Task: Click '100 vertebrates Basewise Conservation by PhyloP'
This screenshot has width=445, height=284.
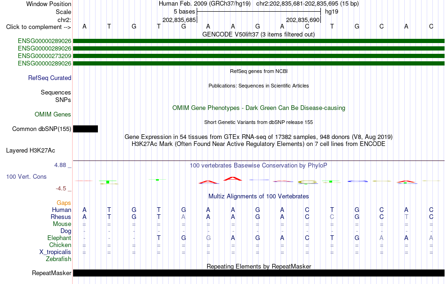Action: (x=259, y=165)
